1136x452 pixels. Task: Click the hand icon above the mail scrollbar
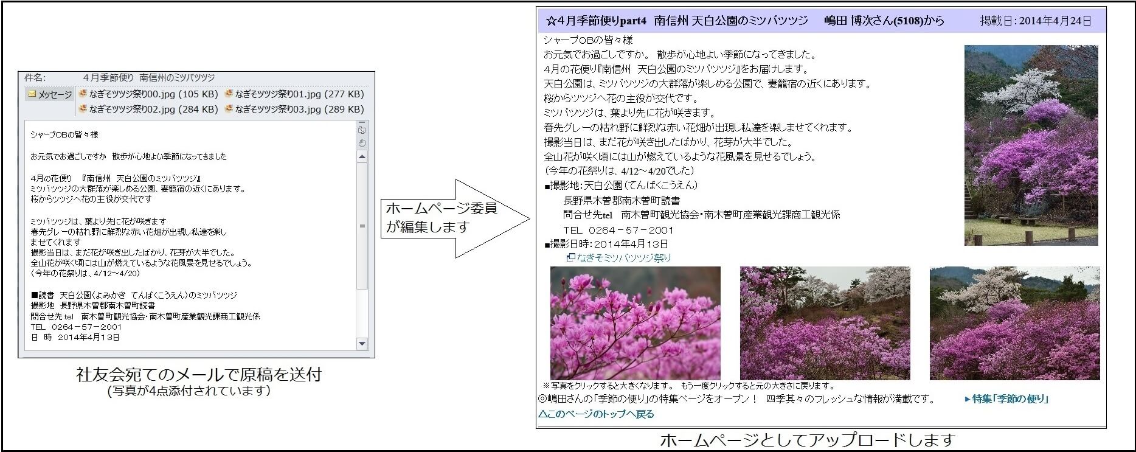[362, 143]
